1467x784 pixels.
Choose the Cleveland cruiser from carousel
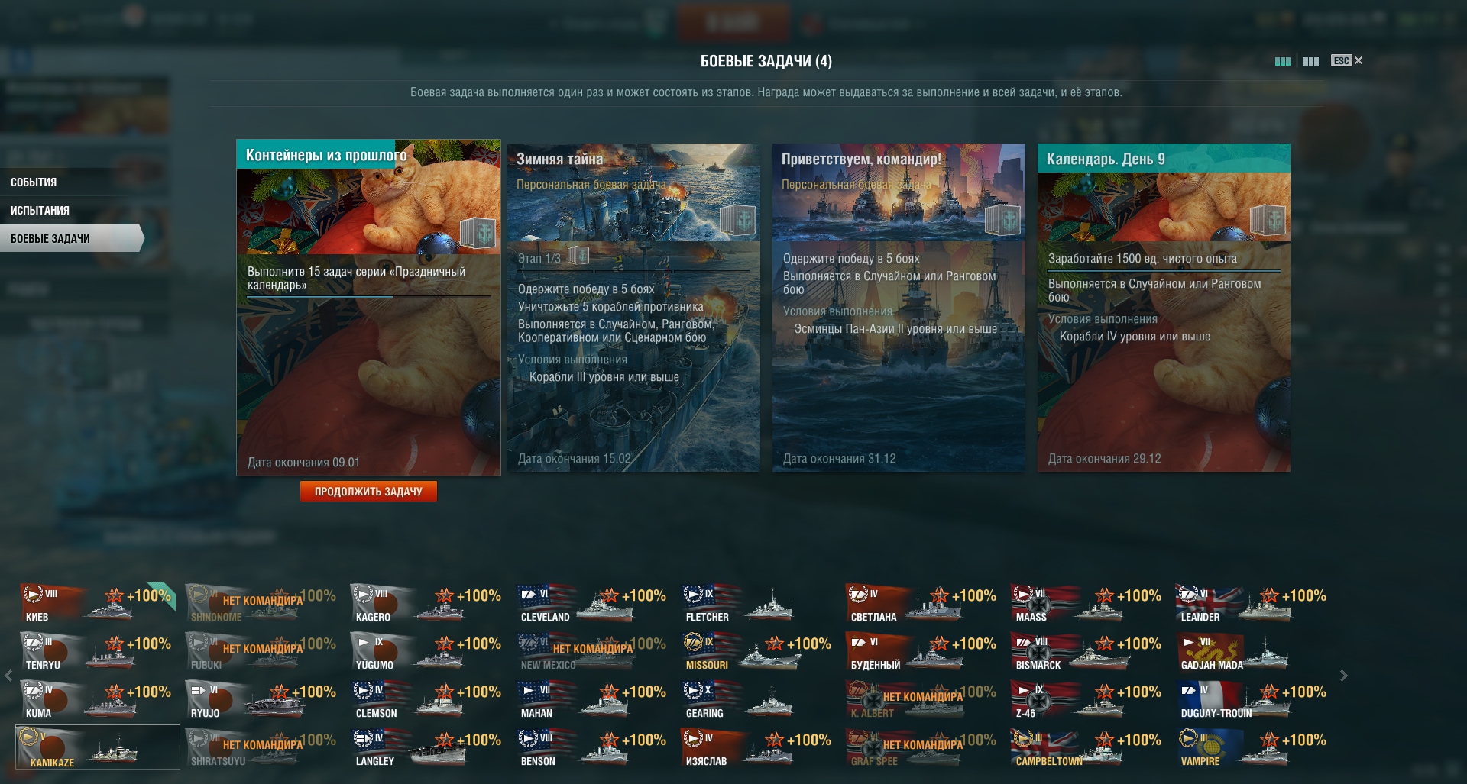coord(593,605)
